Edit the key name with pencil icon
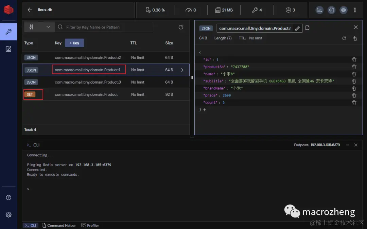The image size is (367, 229). coord(297,28)
